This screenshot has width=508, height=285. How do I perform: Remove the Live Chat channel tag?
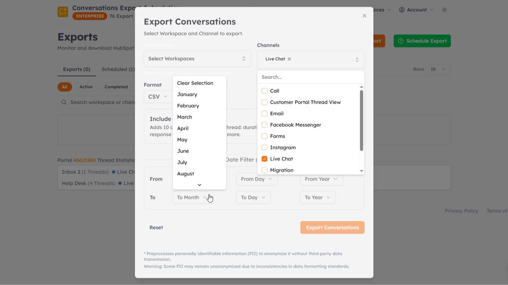point(289,59)
